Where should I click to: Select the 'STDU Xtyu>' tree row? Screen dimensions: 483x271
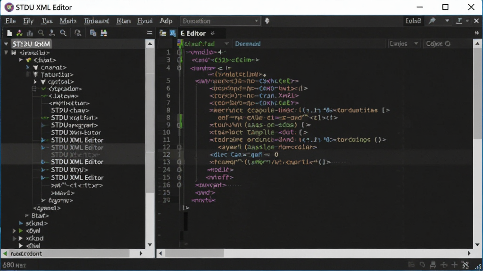coord(69,169)
